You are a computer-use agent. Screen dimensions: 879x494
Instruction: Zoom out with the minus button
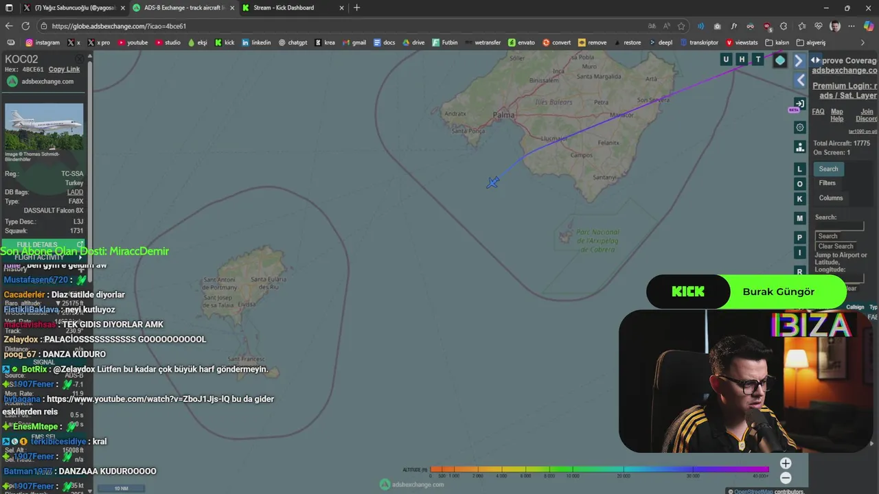(786, 478)
